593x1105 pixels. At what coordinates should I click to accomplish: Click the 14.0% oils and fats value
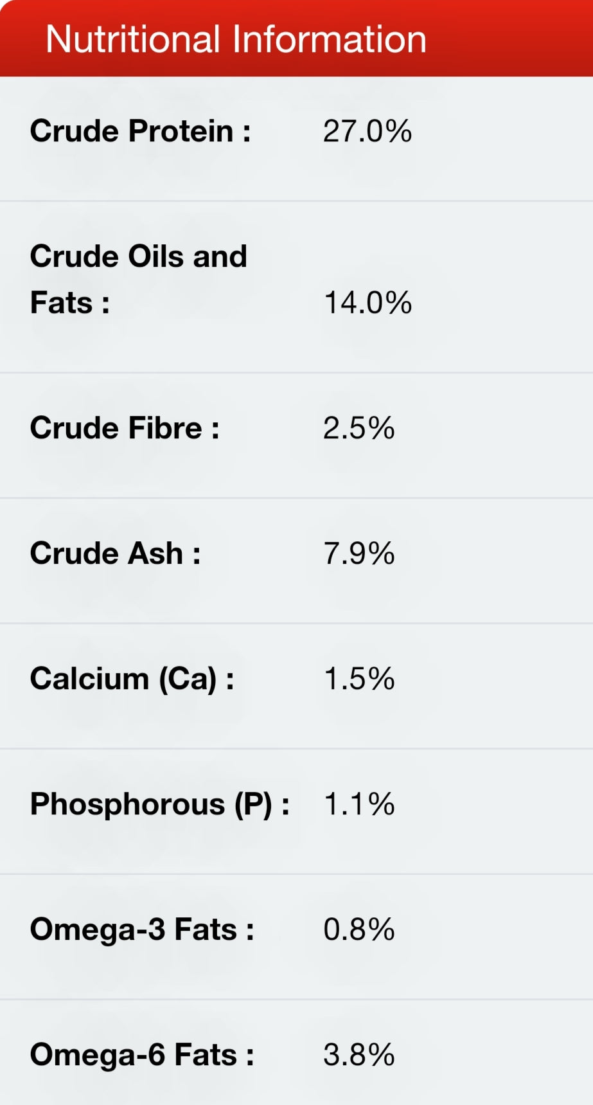click(367, 302)
